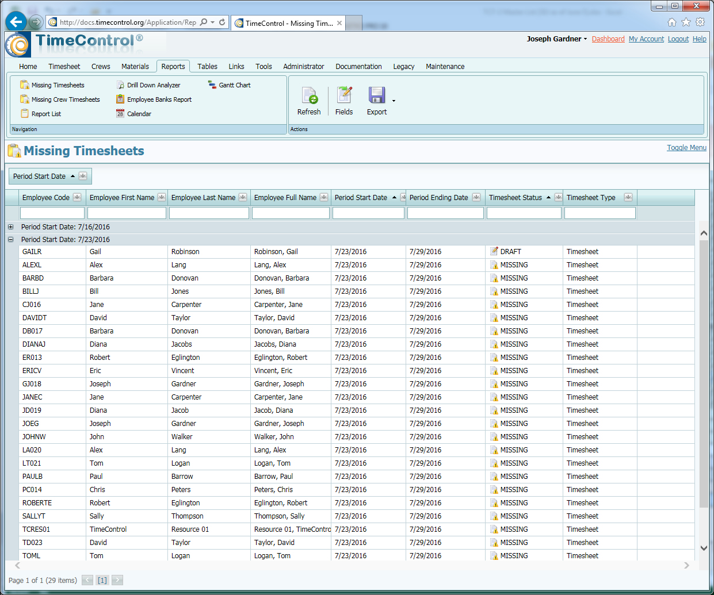Click DRAFT status icon for GAILR
714x595 pixels.
[x=494, y=251]
